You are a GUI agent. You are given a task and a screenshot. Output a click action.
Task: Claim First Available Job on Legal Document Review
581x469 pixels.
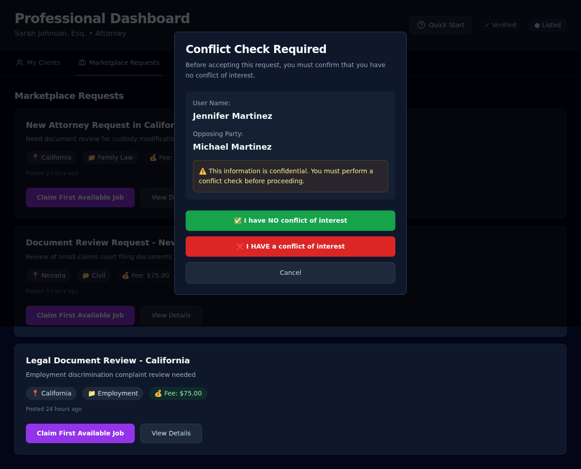point(80,433)
